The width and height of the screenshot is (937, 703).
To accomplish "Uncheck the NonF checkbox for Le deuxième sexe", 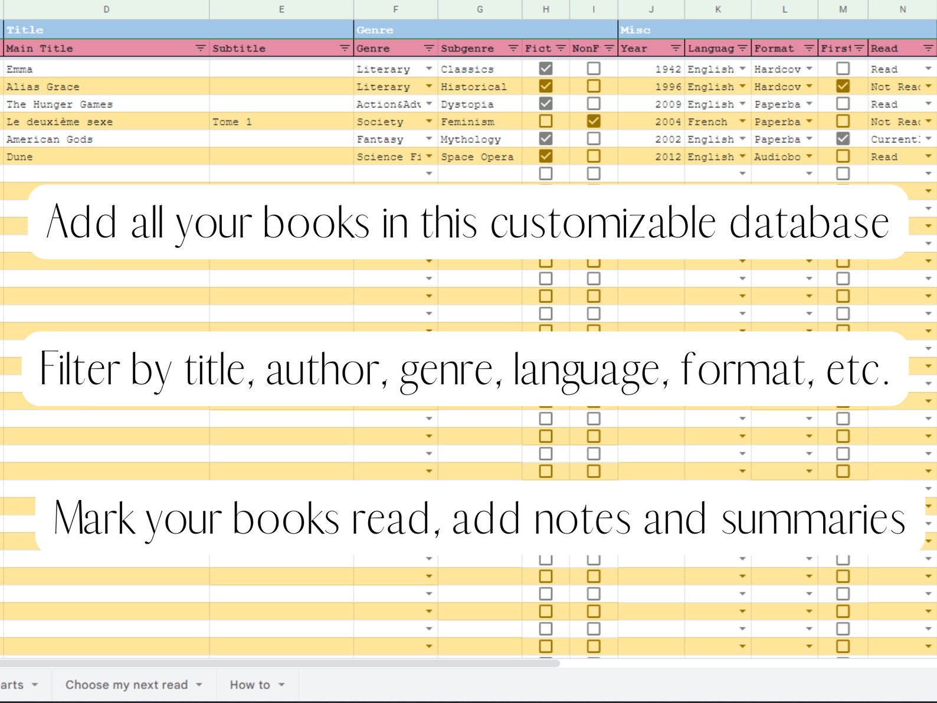I will [594, 121].
